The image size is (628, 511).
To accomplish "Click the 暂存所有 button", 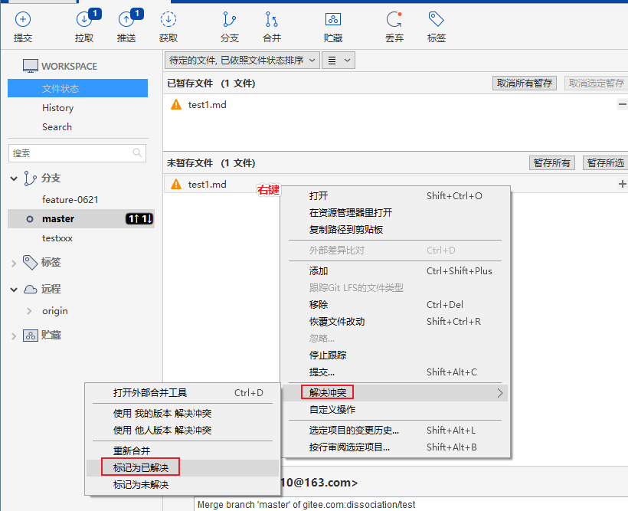I will pyautogui.click(x=552, y=163).
